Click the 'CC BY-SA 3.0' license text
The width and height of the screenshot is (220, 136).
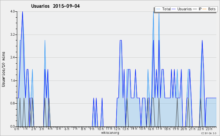click(209, 133)
